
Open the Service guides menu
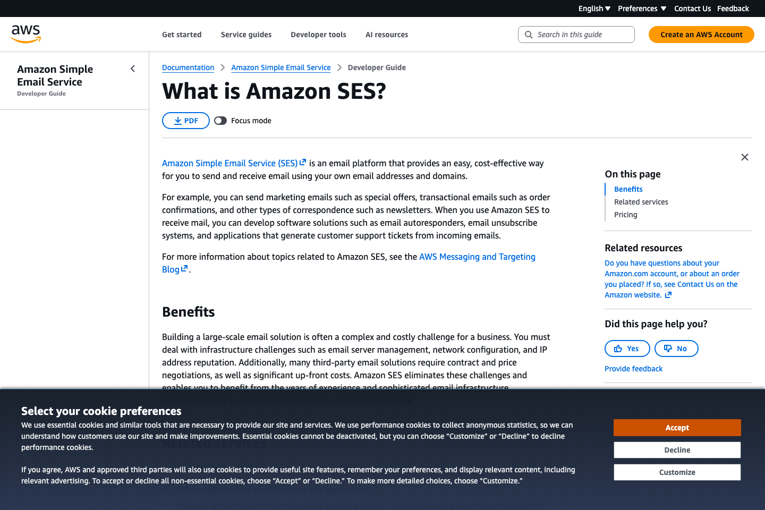[x=246, y=34]
